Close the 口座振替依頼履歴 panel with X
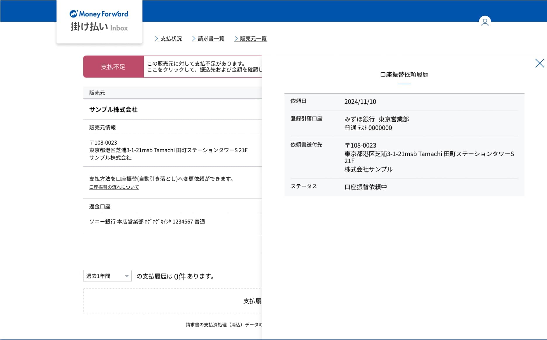Screen dimensions: 547x340 539,63
